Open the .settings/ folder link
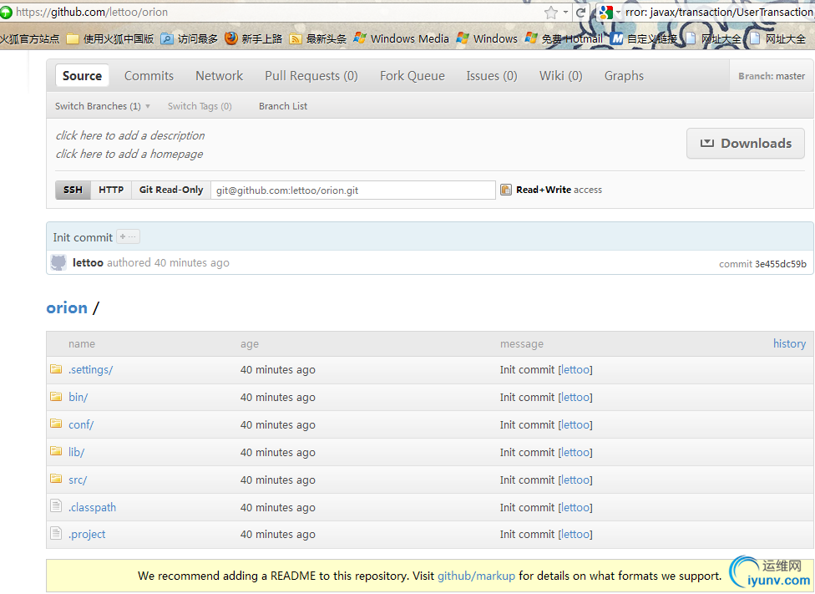The height and width of the screenshot is (594, 815). [x=90, y=370]
